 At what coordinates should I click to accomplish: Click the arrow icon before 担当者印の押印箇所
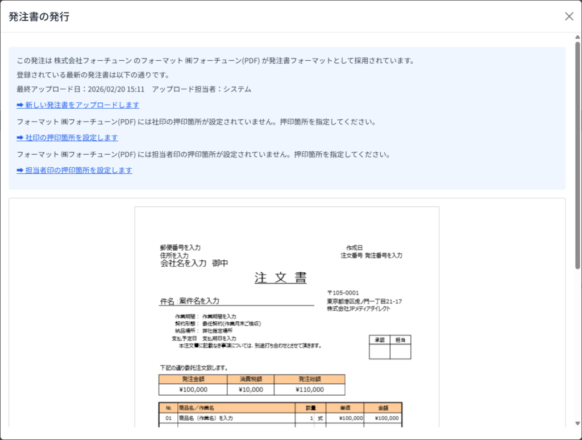click(20, 170)
